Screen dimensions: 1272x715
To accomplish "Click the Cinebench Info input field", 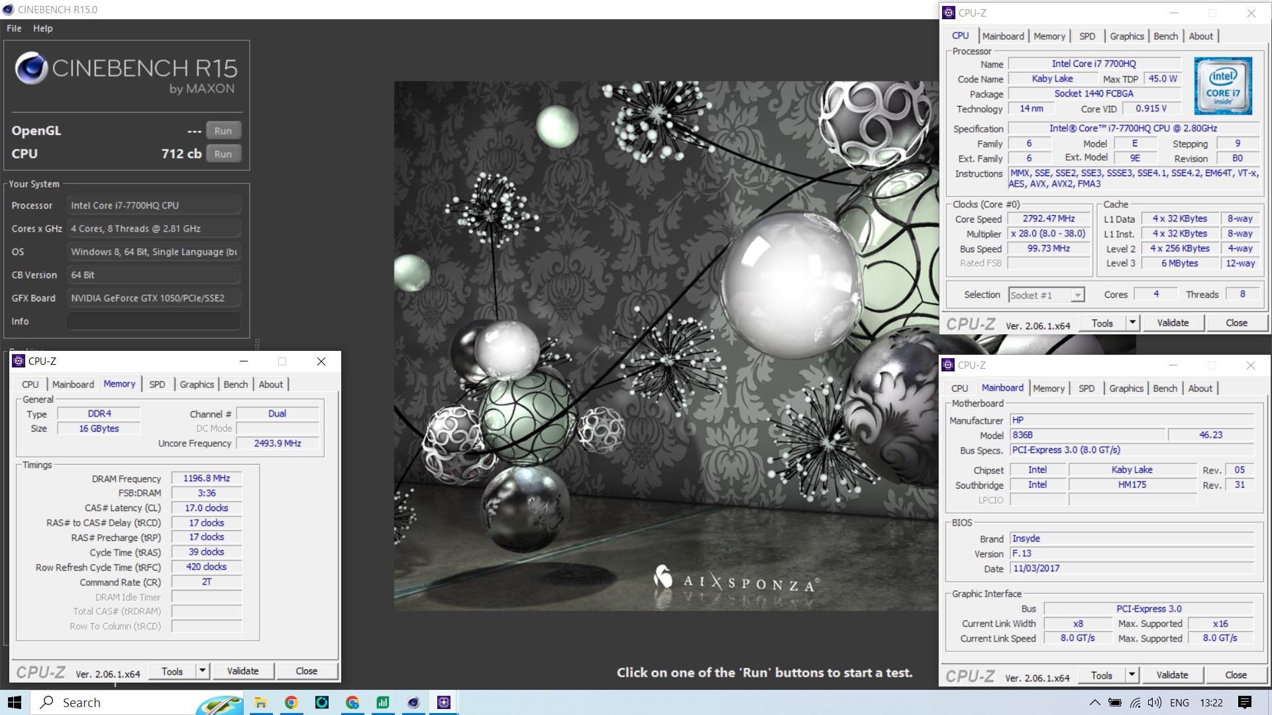I will 154,321.
